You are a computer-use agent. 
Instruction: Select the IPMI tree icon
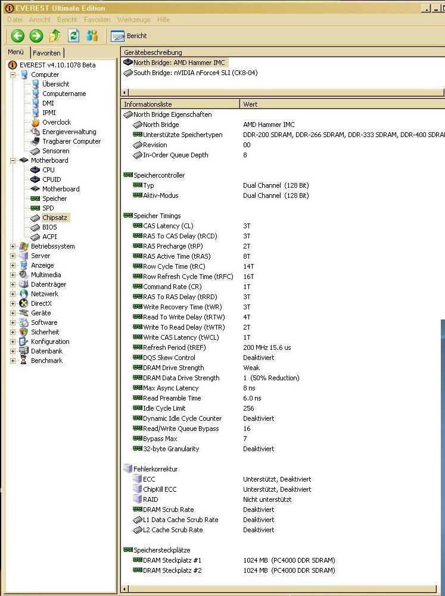tap(35, 113)
